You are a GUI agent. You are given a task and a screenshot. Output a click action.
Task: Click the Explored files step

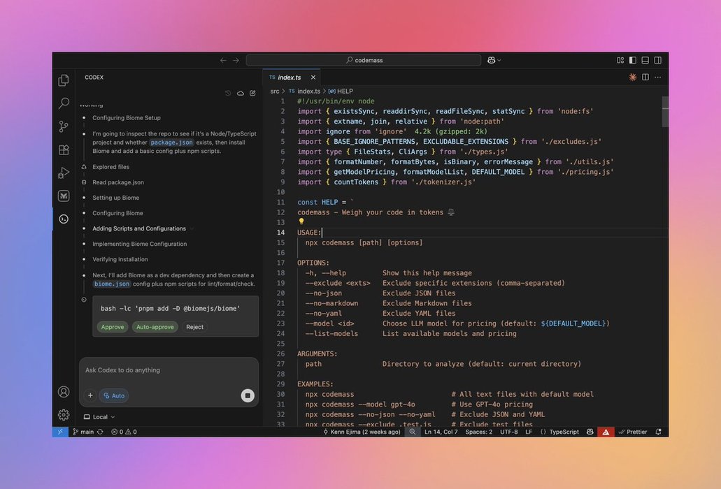point(110,167)
